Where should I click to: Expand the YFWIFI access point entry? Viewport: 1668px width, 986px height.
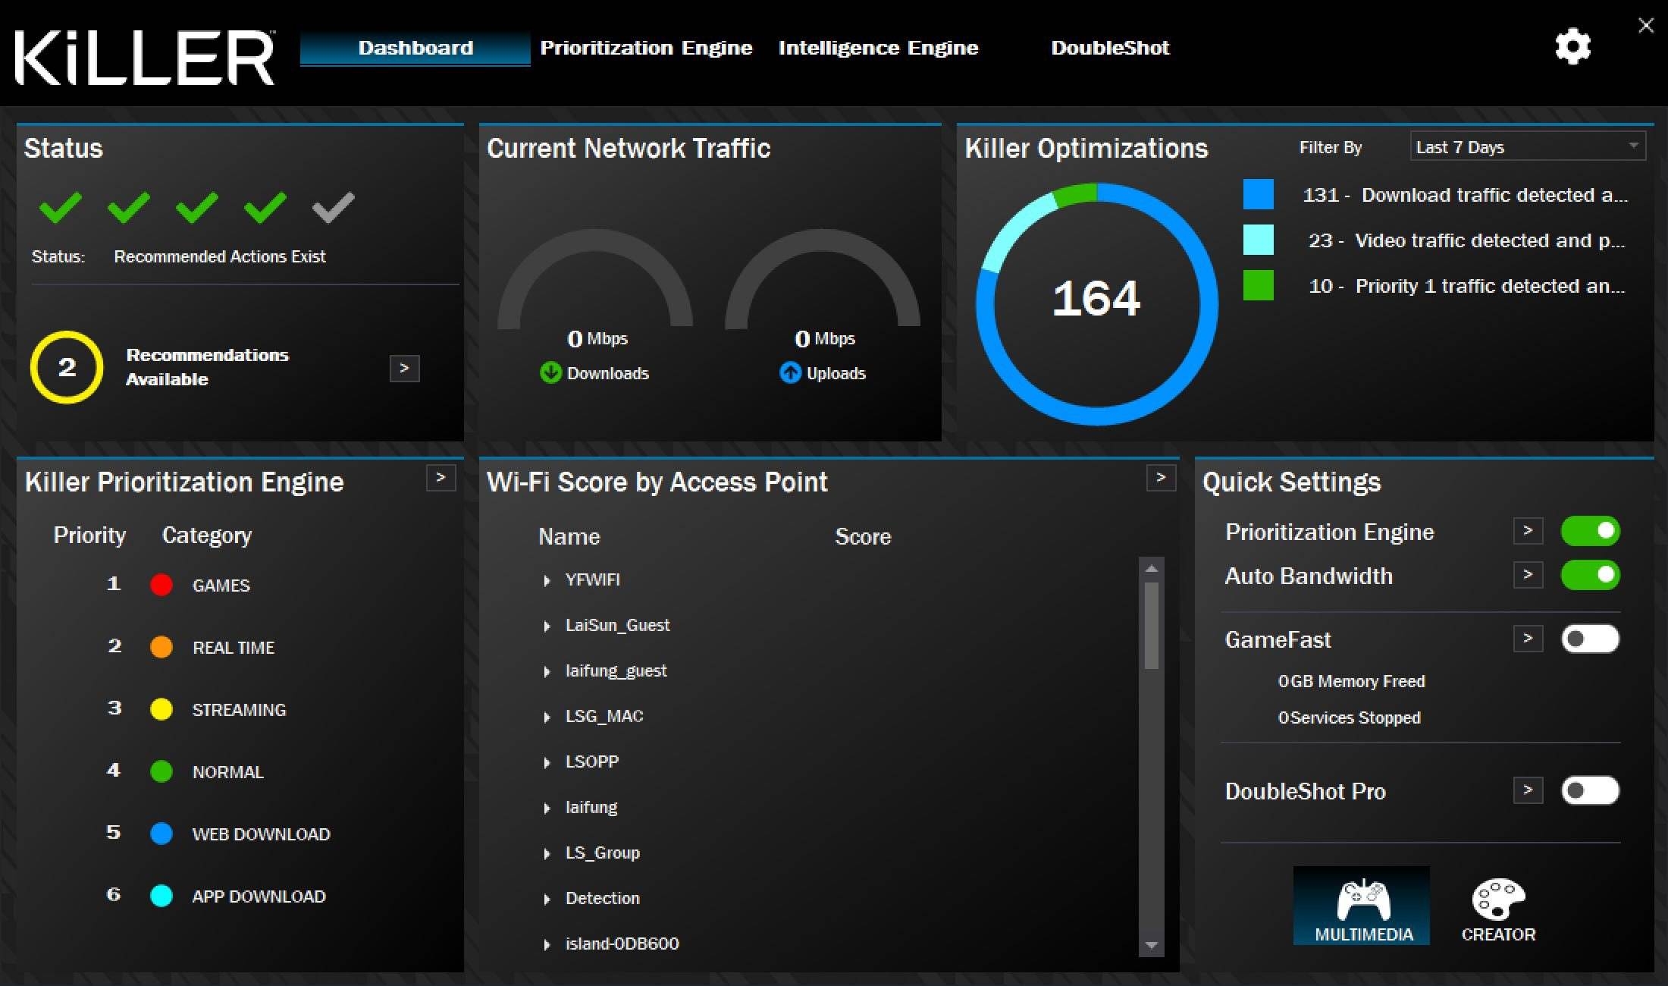(x=547, y=580)
